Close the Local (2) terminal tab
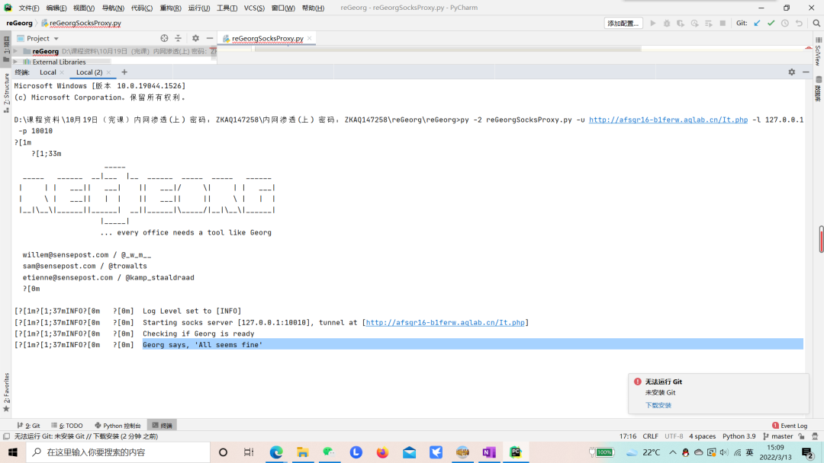This screenshot has width=824, height=463. pos(108,72)
